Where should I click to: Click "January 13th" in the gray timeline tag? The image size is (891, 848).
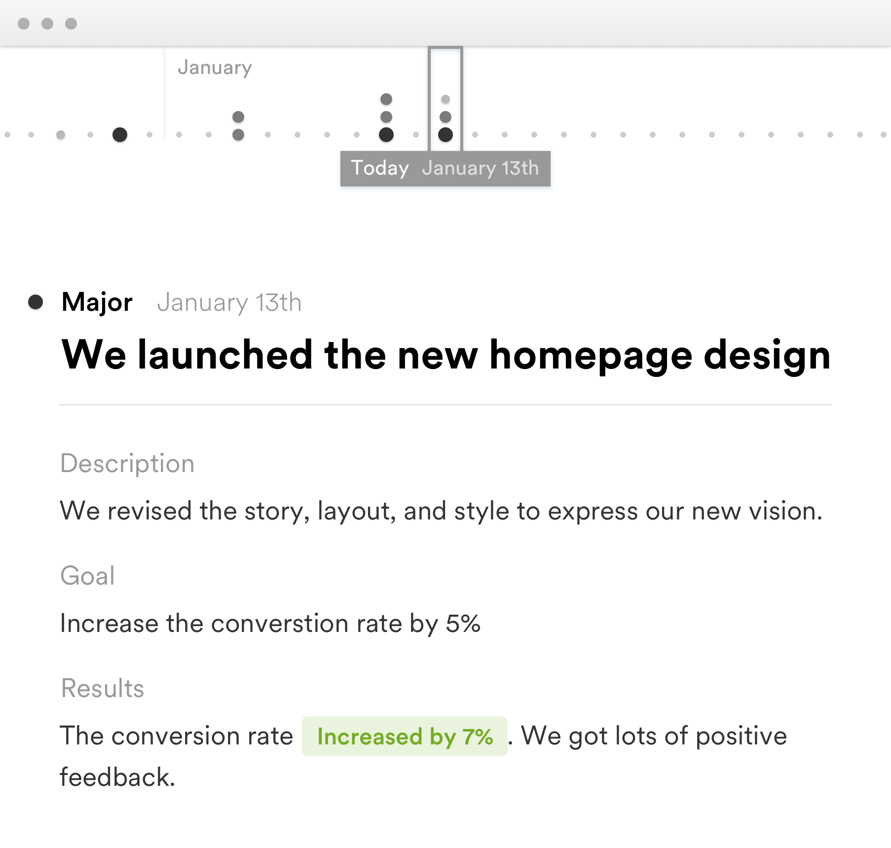tap(480, 168)
